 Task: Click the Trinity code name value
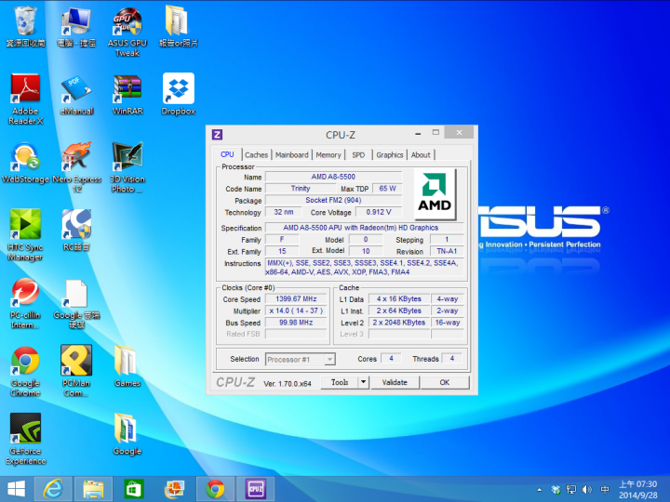[301, 188]
